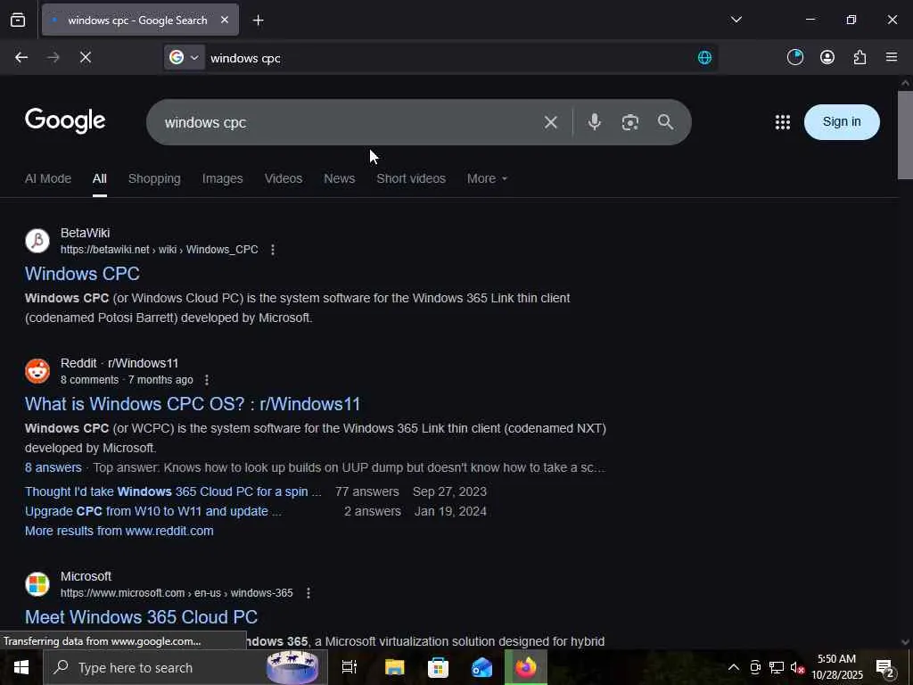Clear the Google search box
Viewport: 913px width, 685px height.
(550, 122)
